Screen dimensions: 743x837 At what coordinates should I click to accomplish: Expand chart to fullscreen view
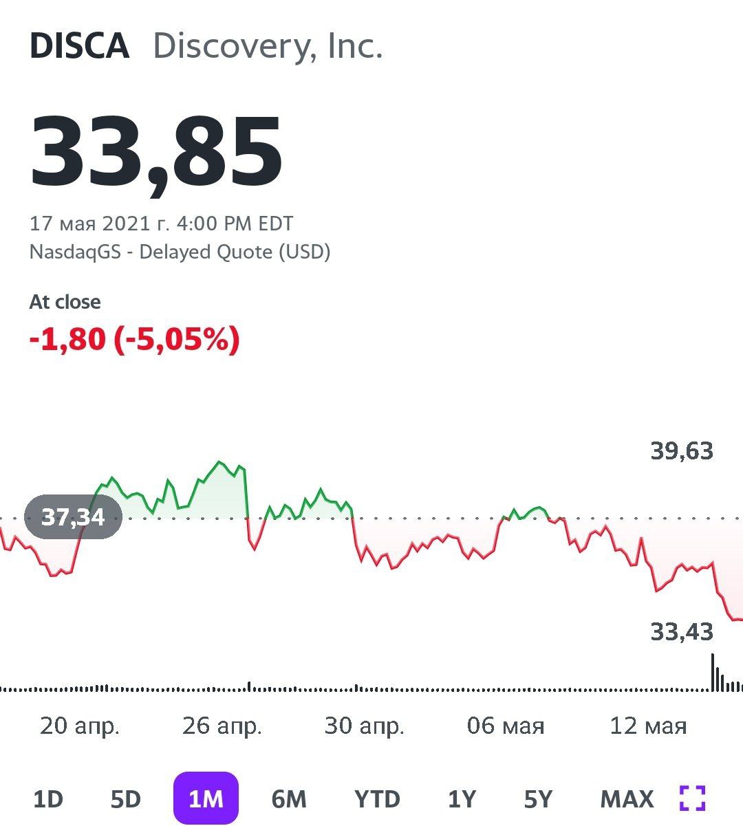(692, 798)
